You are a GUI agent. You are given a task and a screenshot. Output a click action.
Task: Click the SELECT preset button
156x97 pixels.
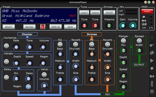pyautogui.click(x=9, y=27)
